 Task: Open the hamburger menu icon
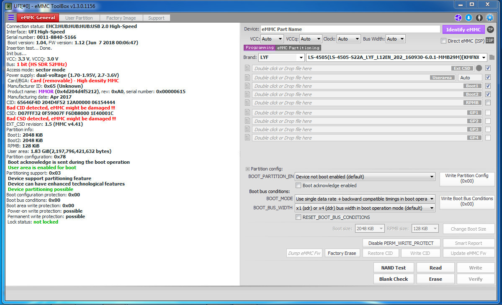11,18
